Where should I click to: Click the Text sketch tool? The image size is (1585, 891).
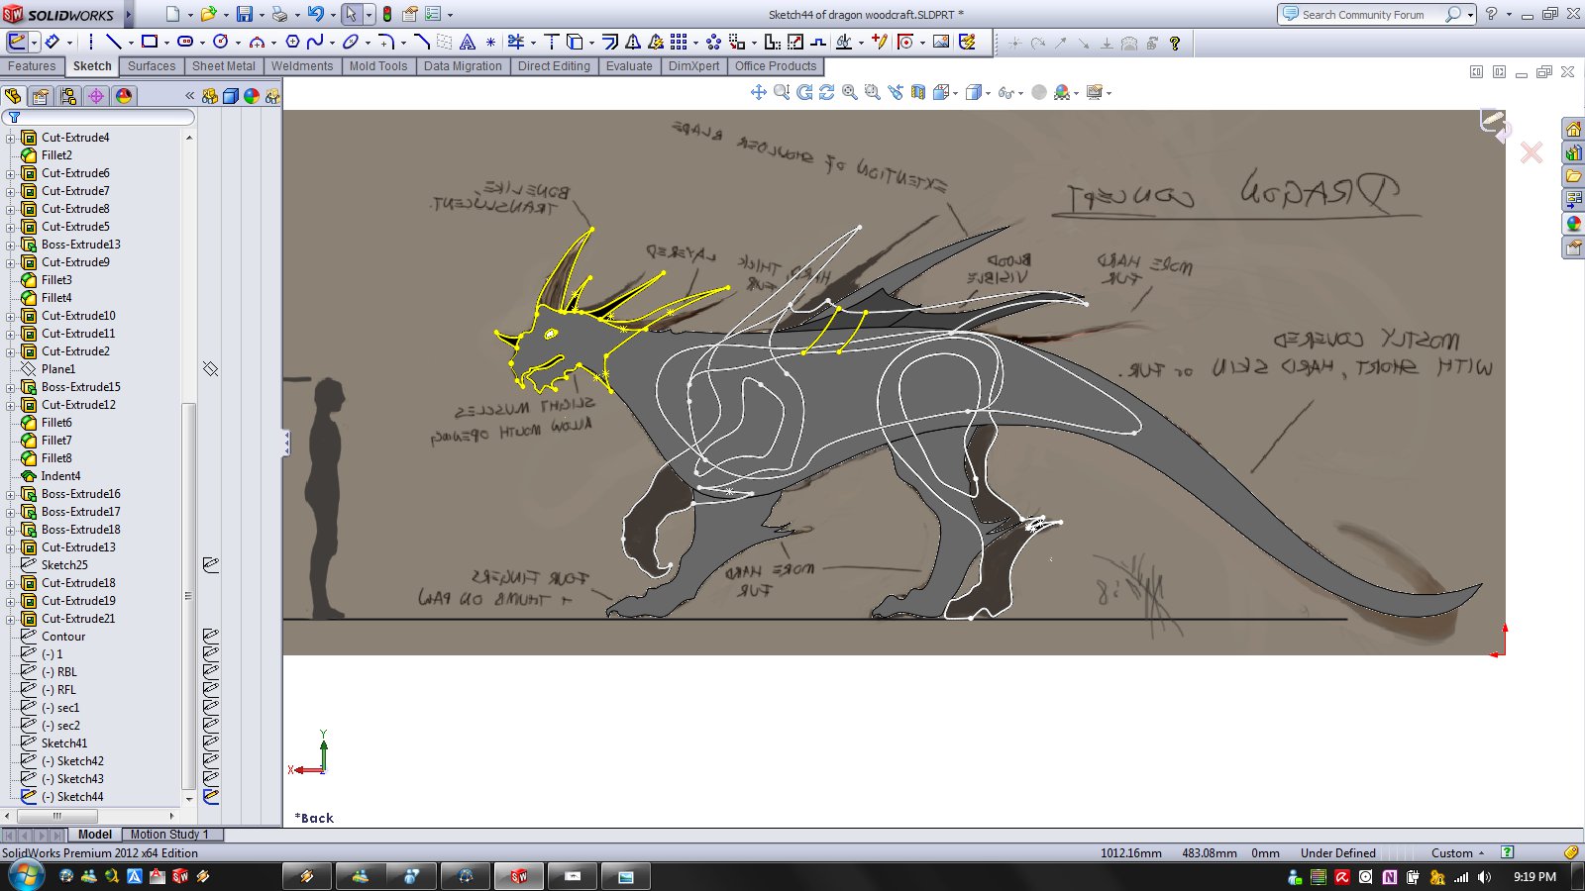[468, 42]
